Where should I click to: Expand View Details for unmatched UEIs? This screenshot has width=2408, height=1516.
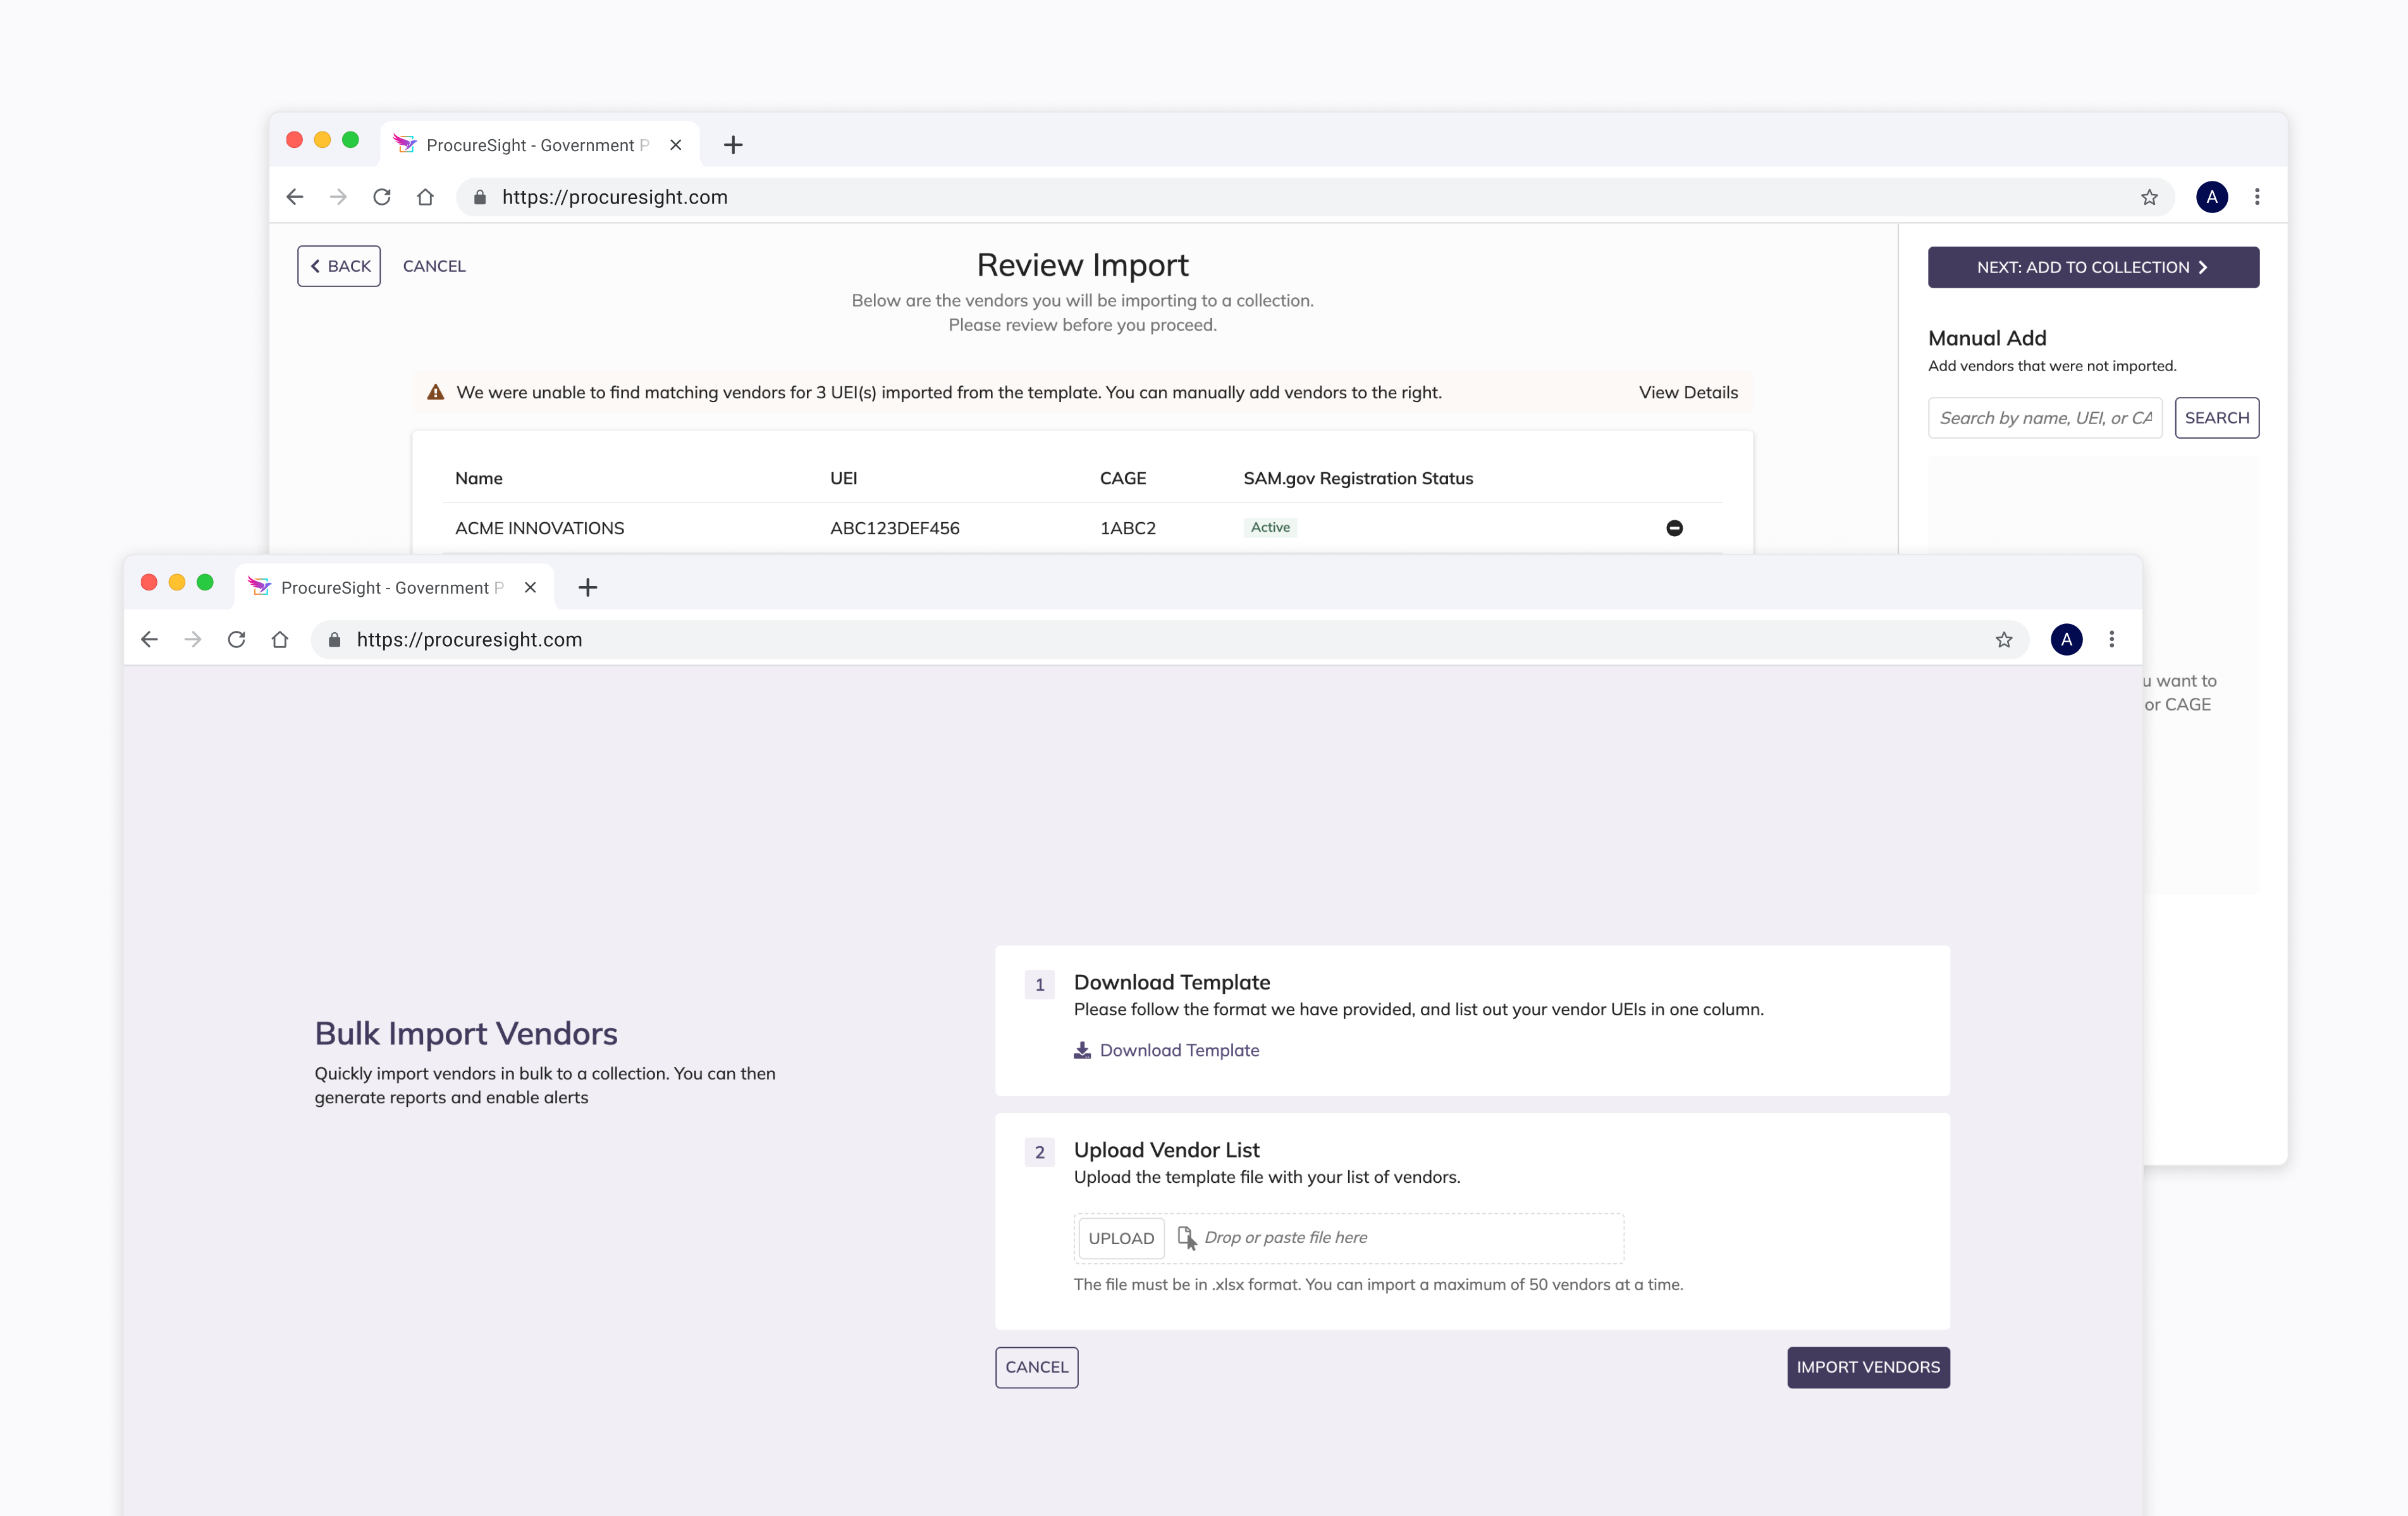(x=1688, y=392)
